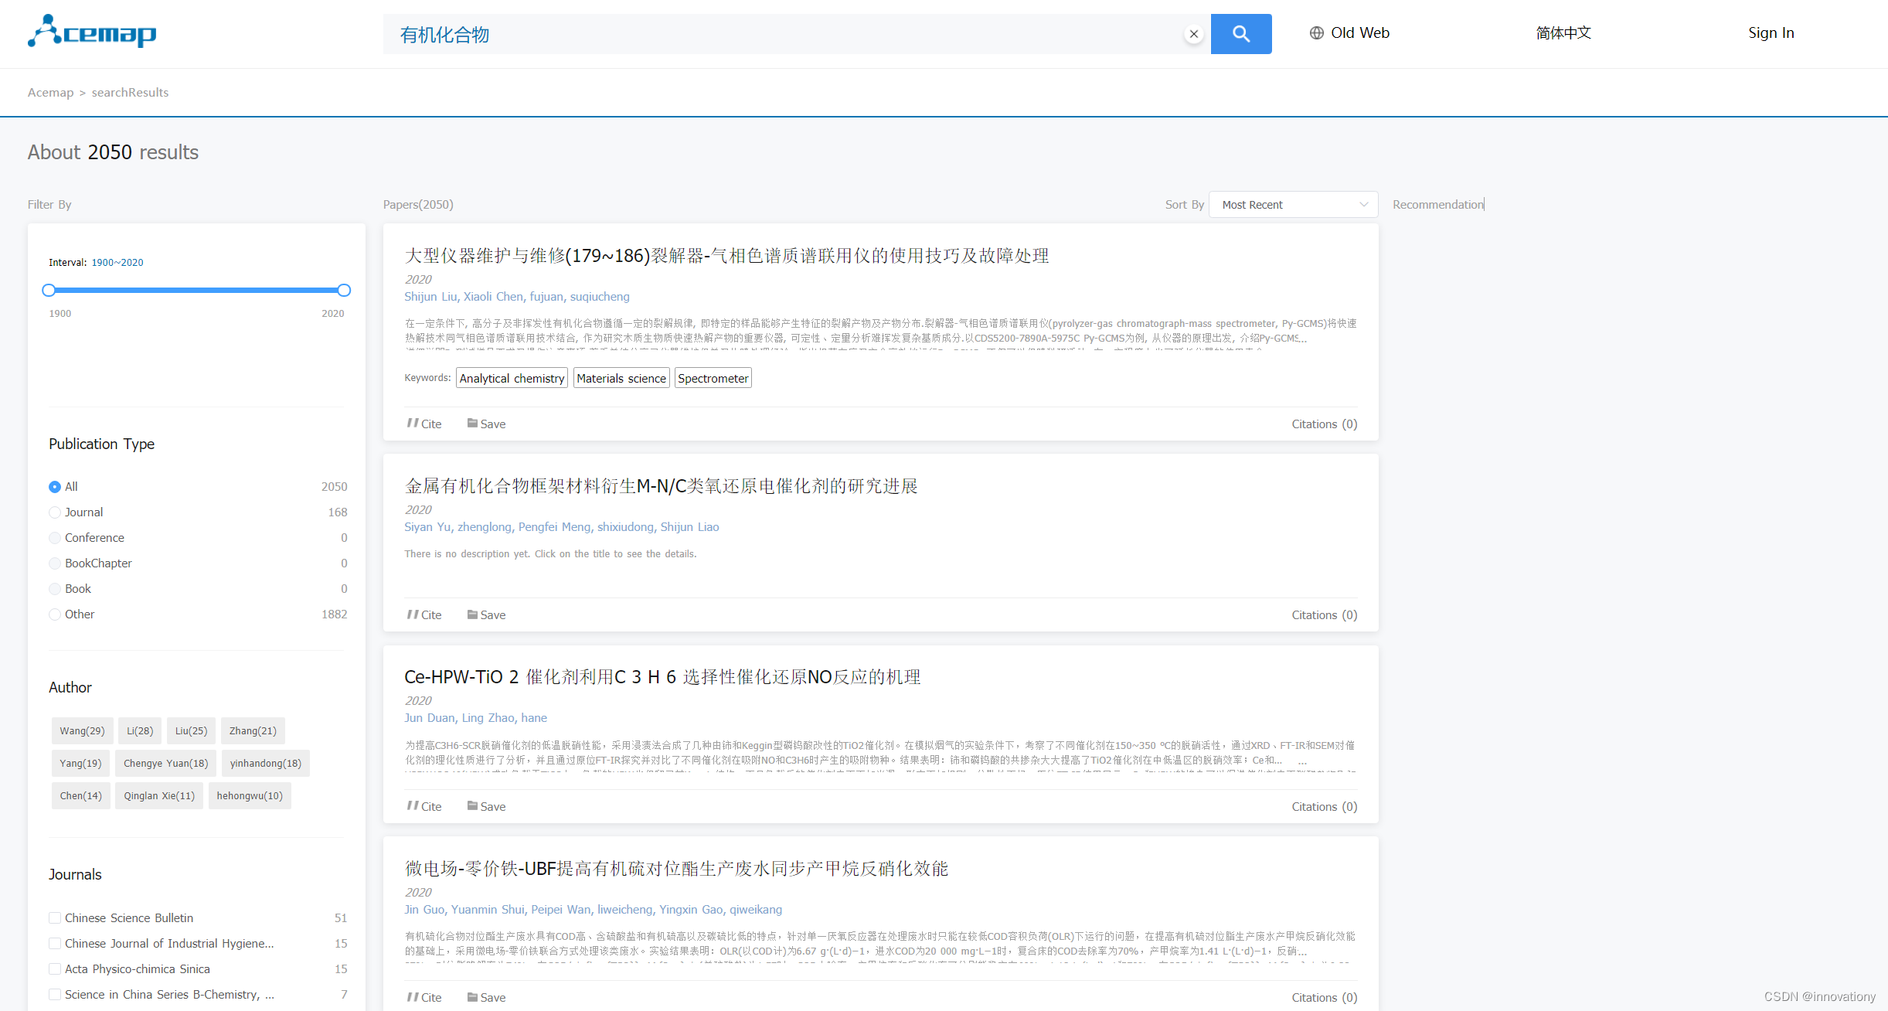Open the 大型仪器维护与维修 paper title
The width and height of the screenshot is (1888, 1011).
(x=726, y=256)
